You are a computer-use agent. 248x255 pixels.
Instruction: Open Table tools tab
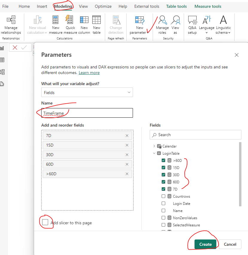[x=176, y=6]
